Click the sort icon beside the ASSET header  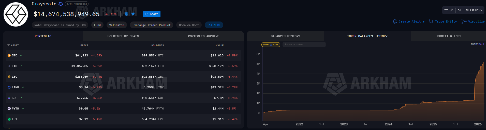8,45
